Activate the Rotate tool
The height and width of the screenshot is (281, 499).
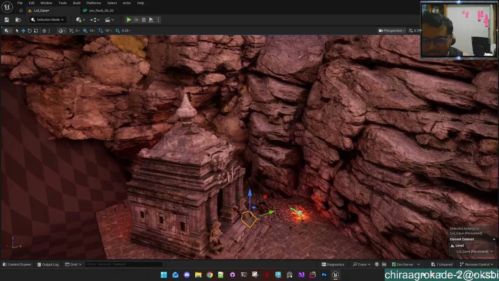(x=29, y=30)
